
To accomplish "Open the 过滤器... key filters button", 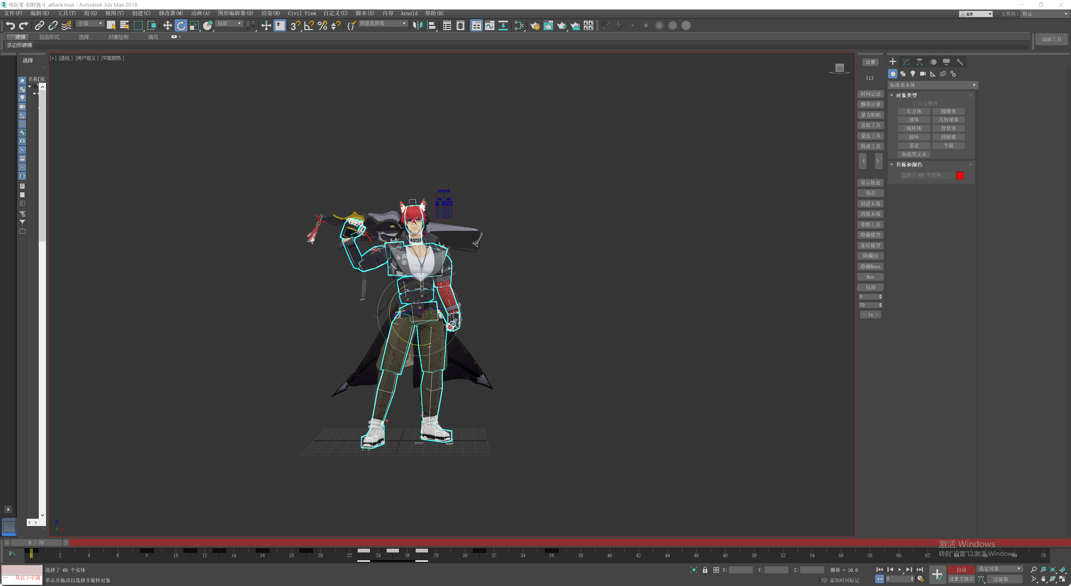I will point(1004,579).
